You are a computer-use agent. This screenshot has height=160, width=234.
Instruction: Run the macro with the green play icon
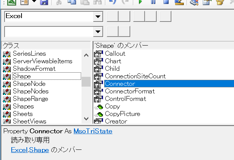(x=140, y=2)
